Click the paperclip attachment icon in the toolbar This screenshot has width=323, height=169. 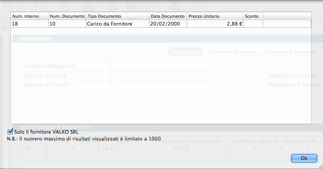click(x=111, y=6)
